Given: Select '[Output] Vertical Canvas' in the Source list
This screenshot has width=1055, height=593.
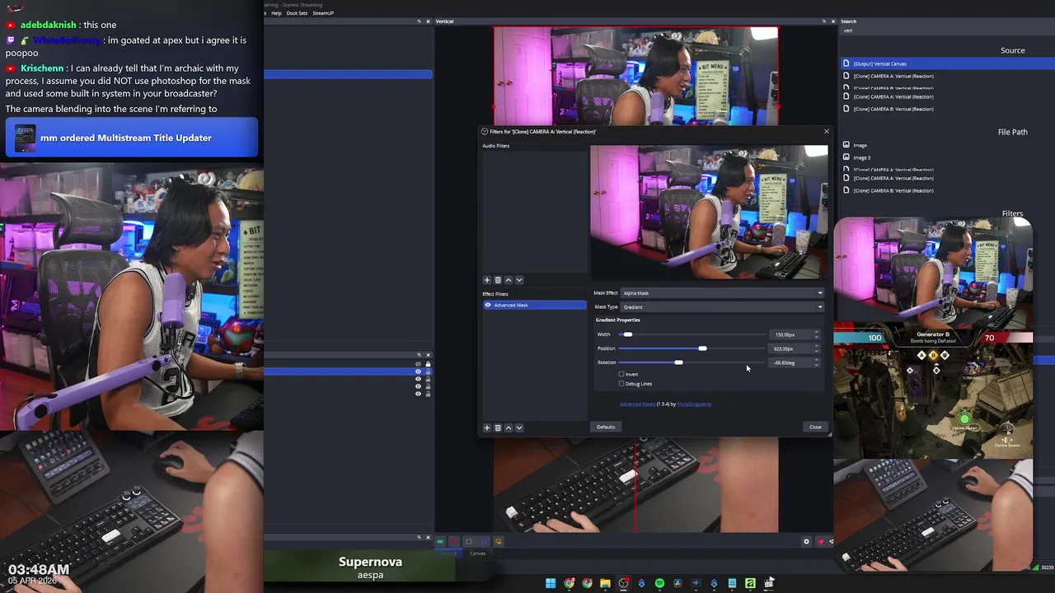Looking at the screenshot, I should pyautogui.click(x=946, y=63).
